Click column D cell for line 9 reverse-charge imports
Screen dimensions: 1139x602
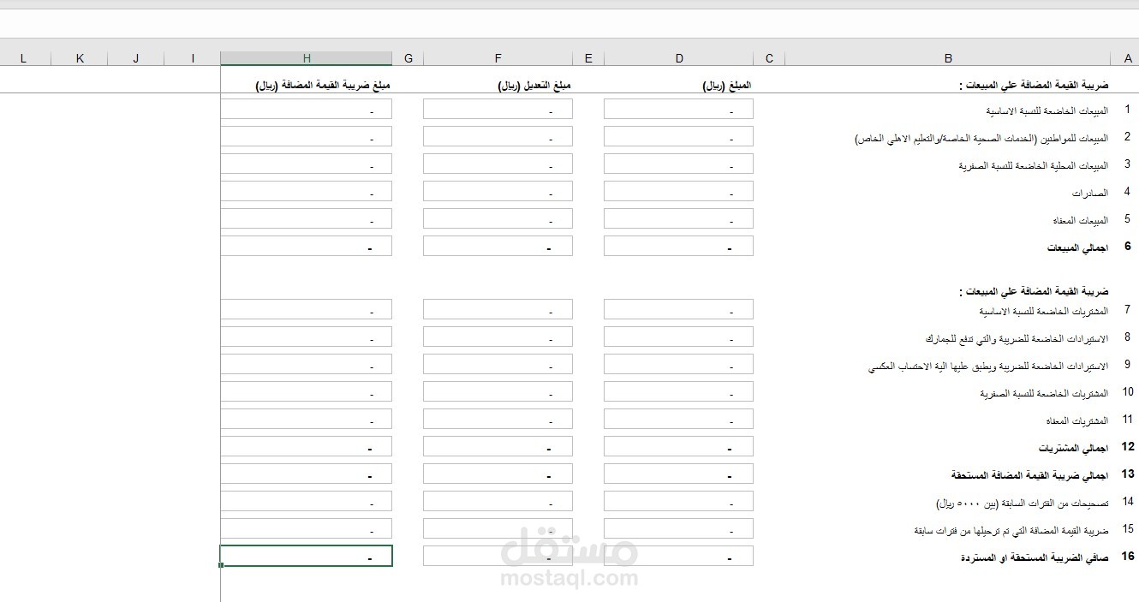coord(679,364)
